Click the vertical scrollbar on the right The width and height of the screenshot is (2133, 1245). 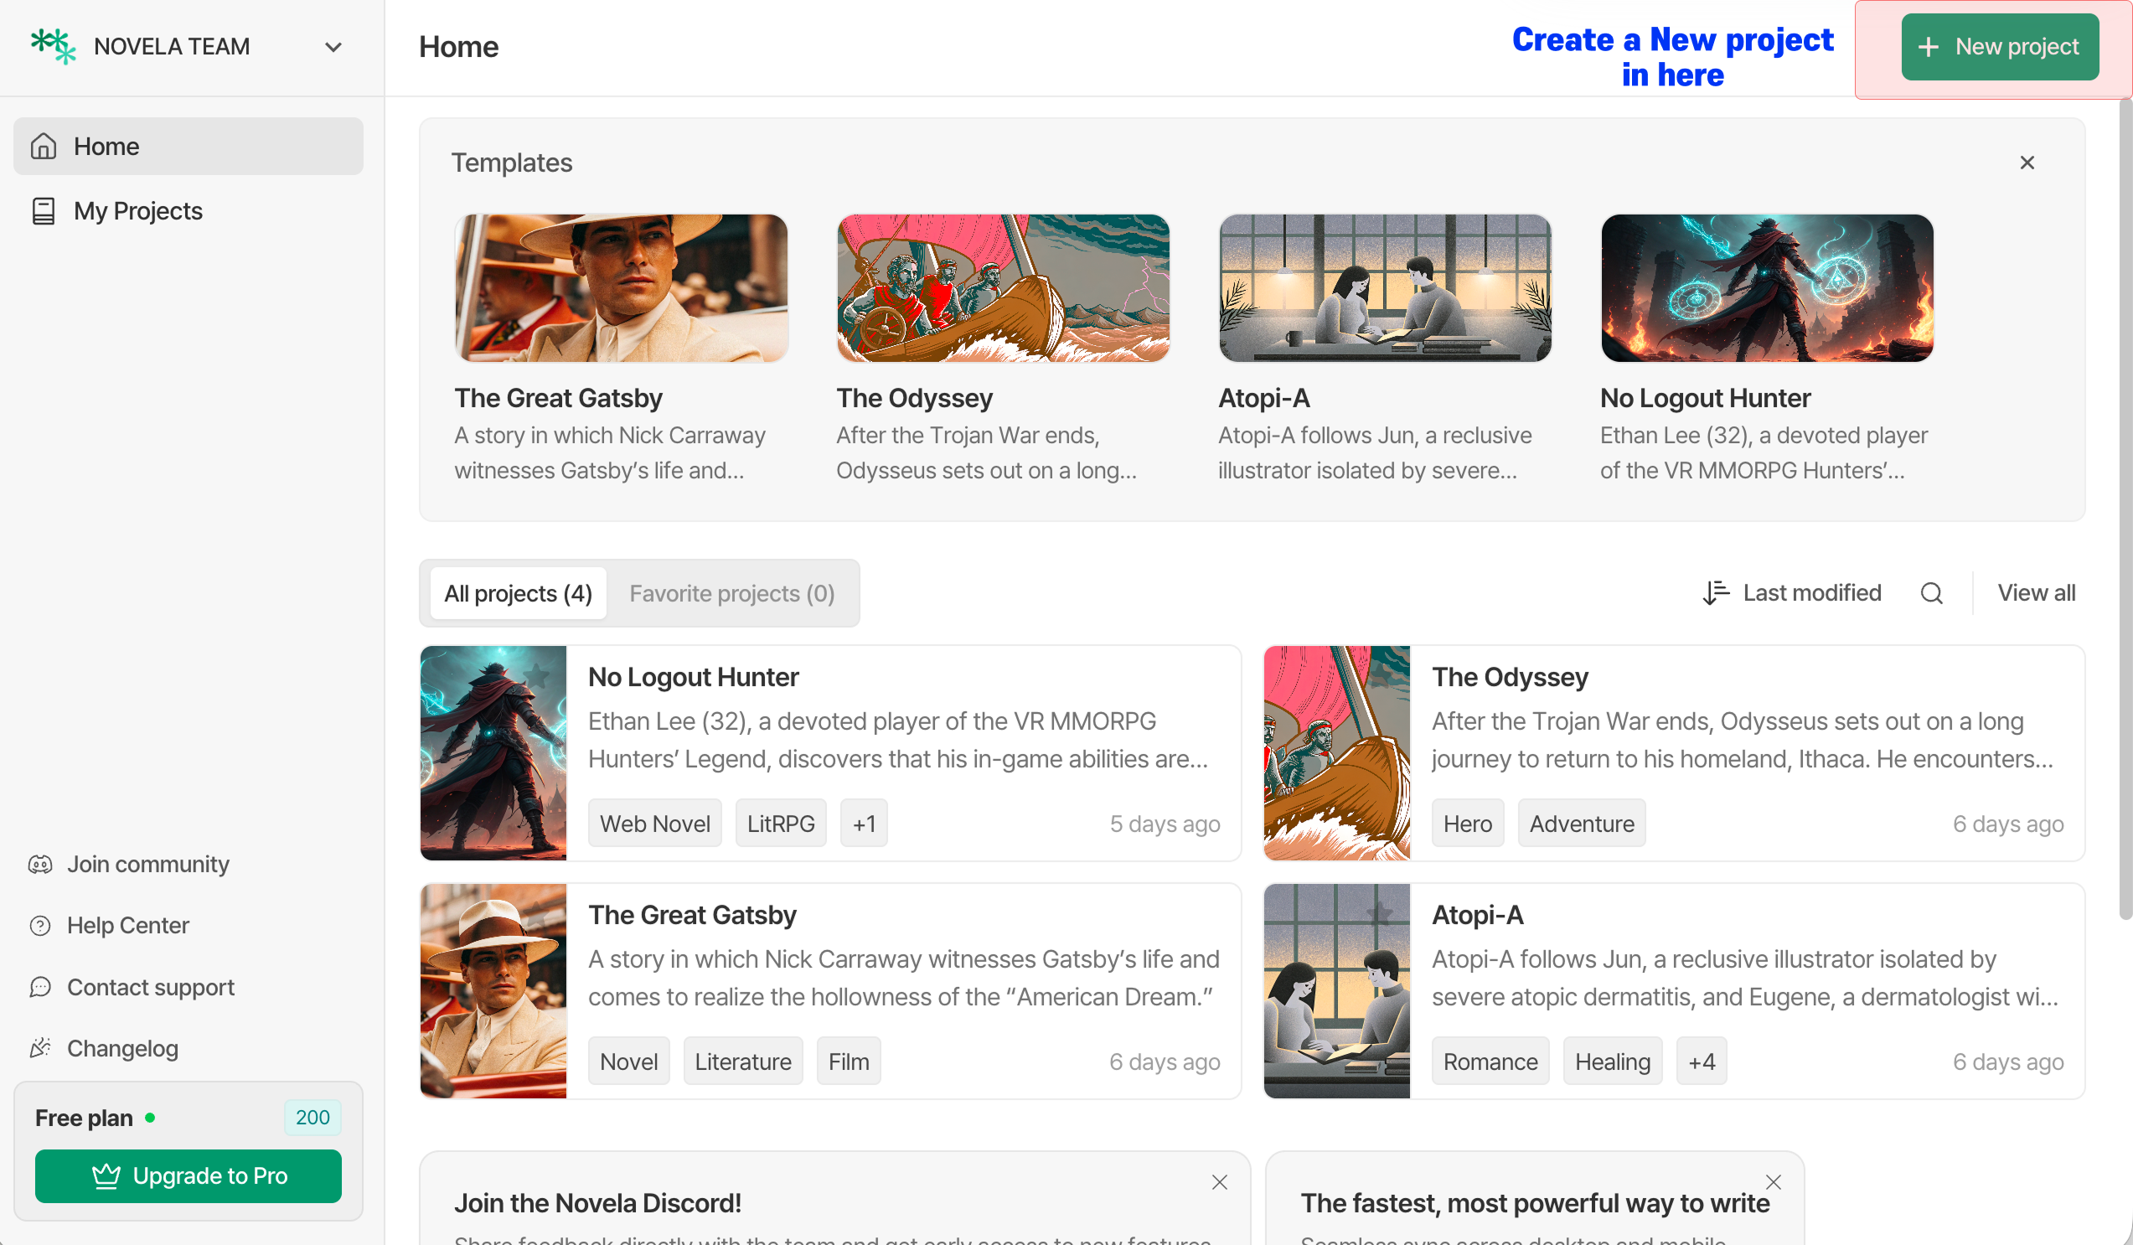2125,508
